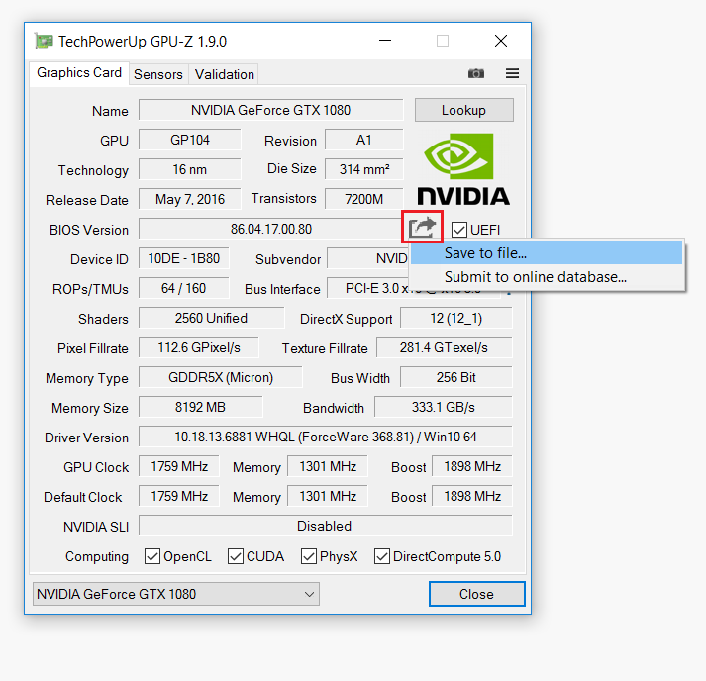The height and width of the screenshot is (681, 706).
Task: Click the NVIDIA SLI field showing Disabled
Action: tap(325, 526)
